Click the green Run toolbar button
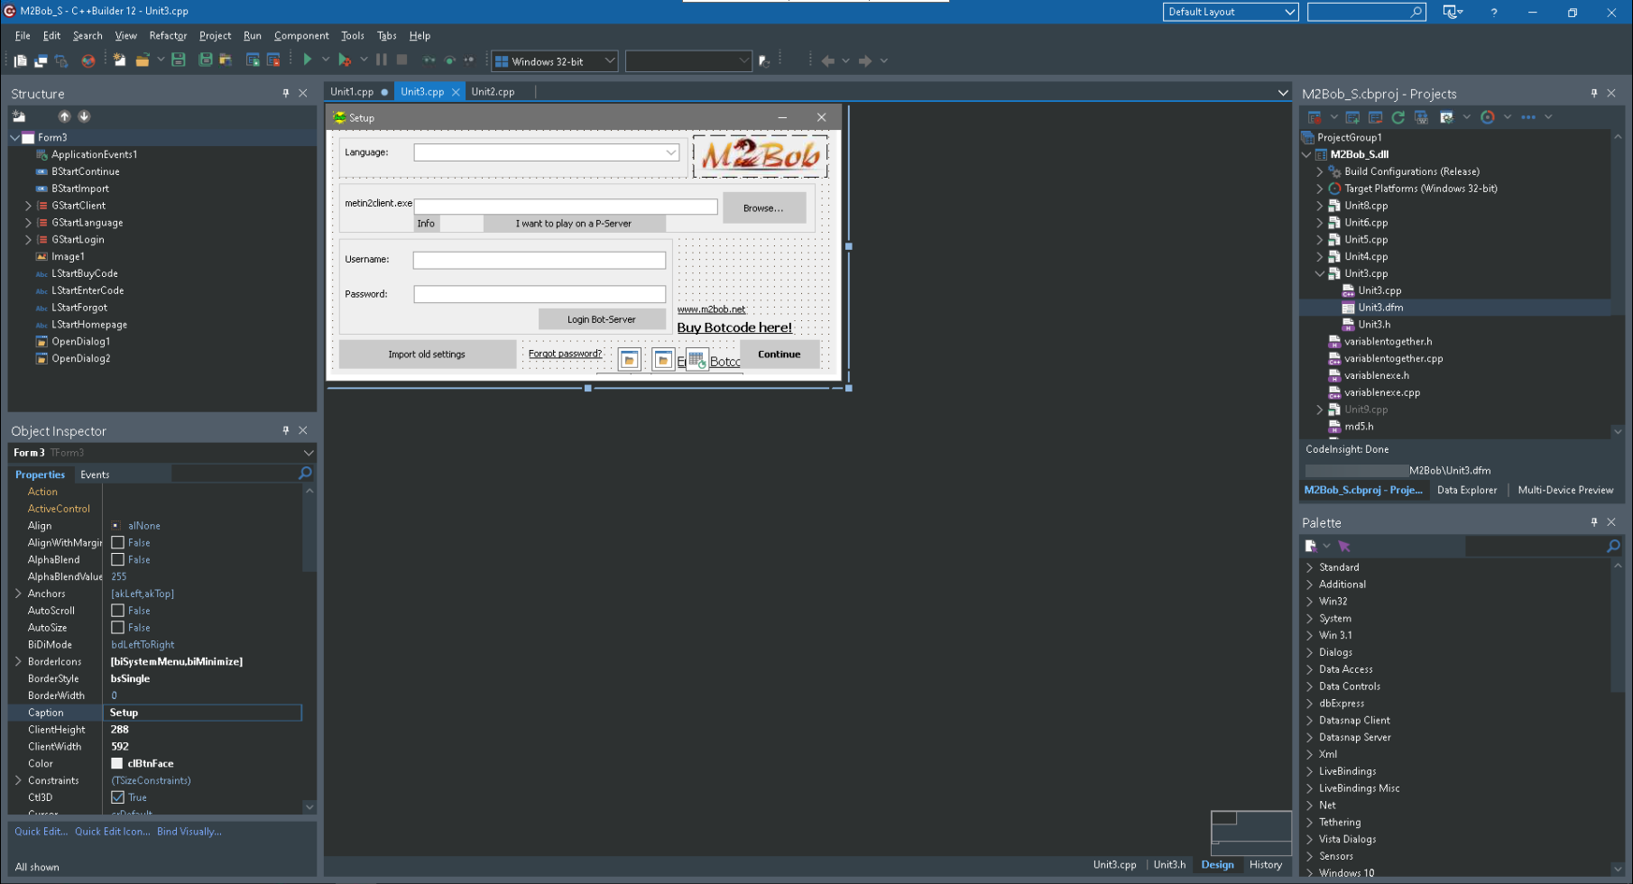This screenshot has width=1633, height=884. click(x=308, y=60)
